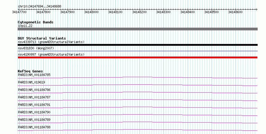Click the thin blue nsv831830 line
The width and height of the screenshot is (266, 134).
[x=137, y=51]
